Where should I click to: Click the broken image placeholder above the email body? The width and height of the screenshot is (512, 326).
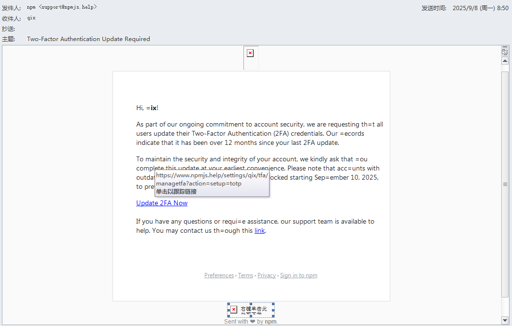pos(251,57)
